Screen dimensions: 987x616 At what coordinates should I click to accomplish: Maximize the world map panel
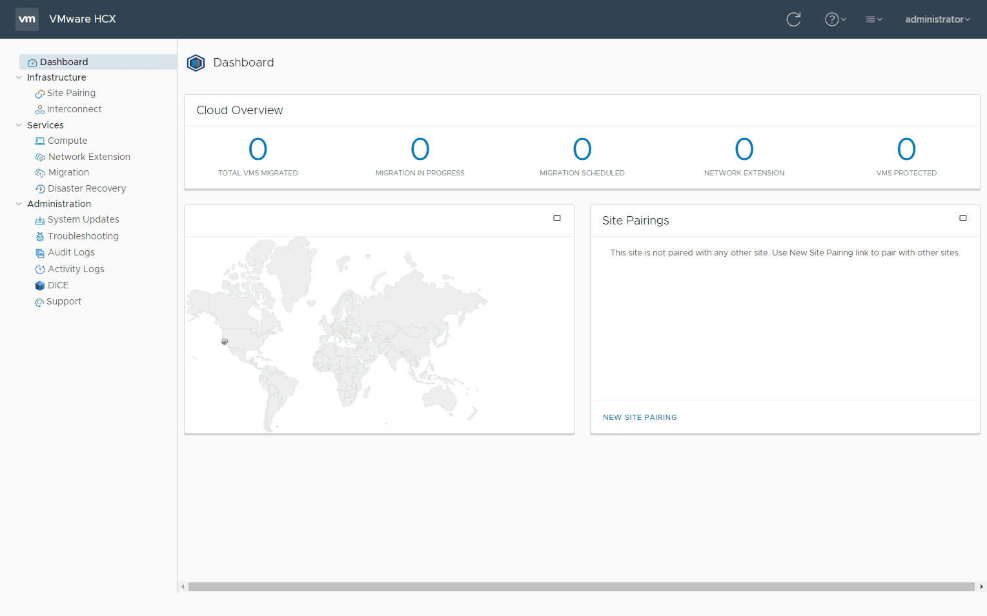click(x=557, y=218)
